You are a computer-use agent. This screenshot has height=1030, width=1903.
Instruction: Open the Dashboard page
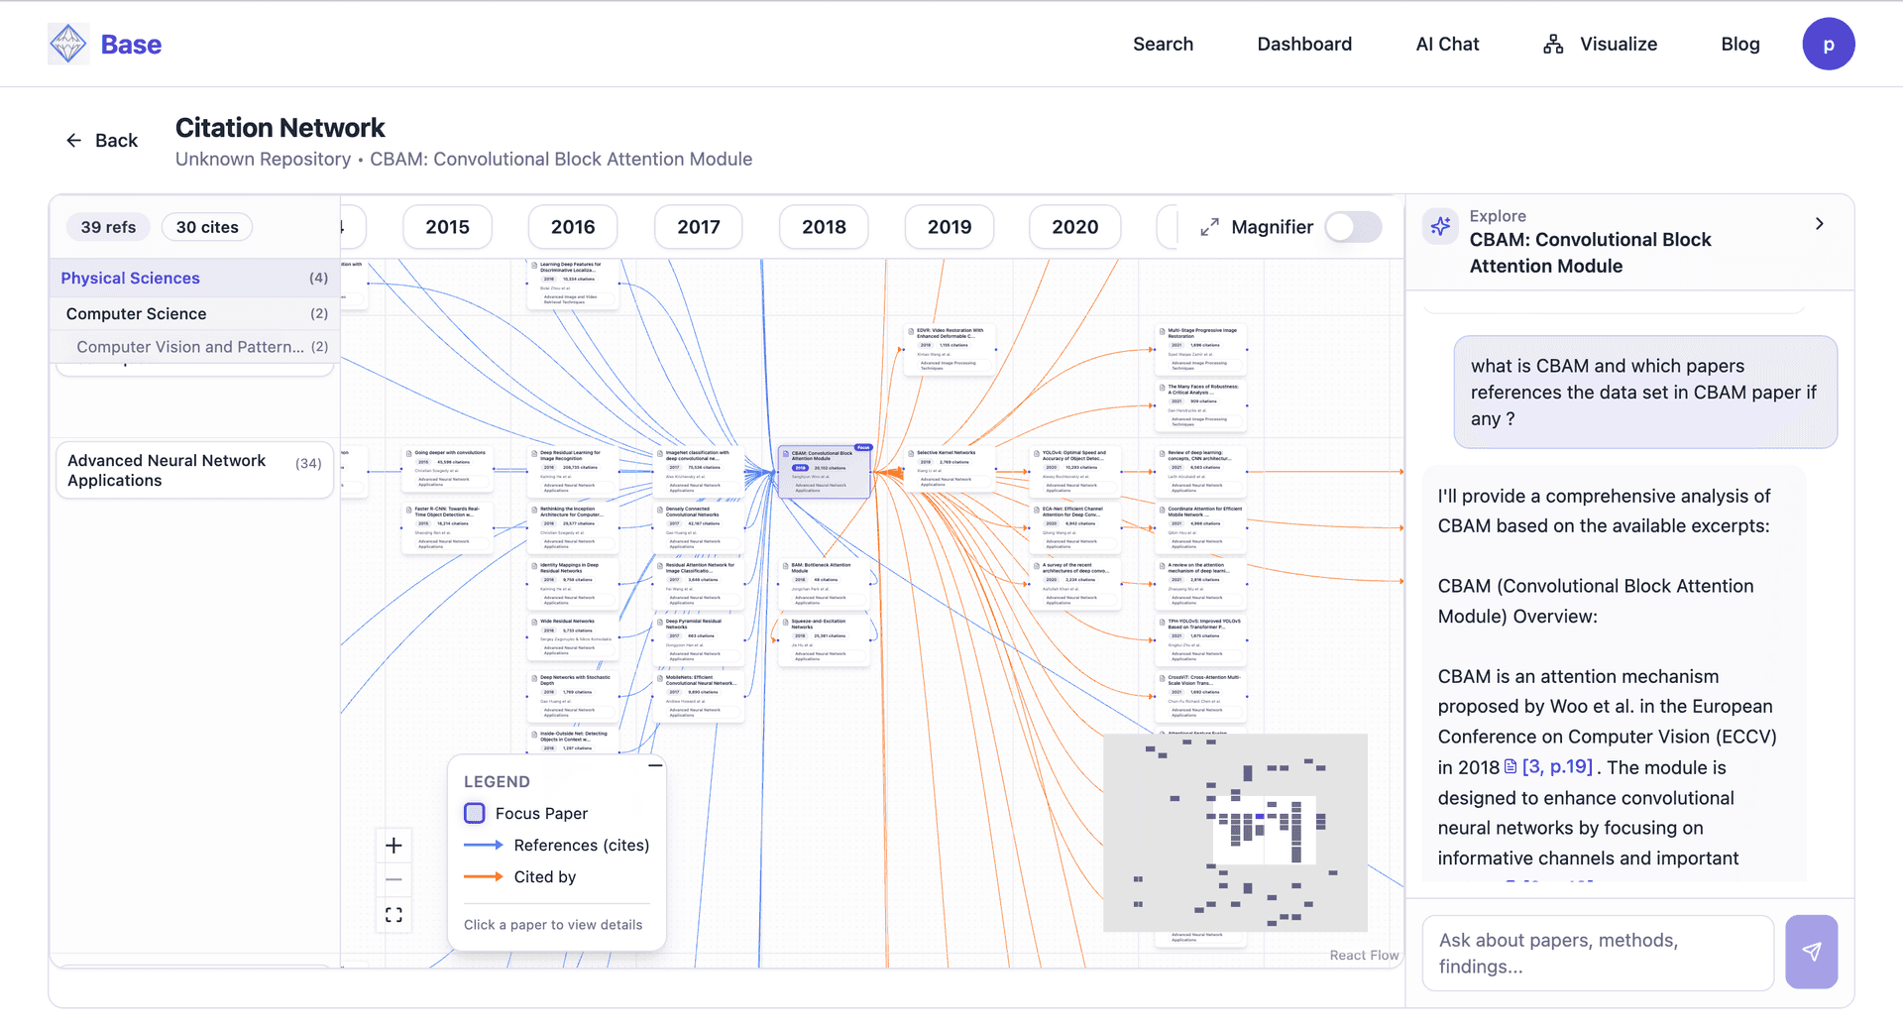coord(1304,44)
